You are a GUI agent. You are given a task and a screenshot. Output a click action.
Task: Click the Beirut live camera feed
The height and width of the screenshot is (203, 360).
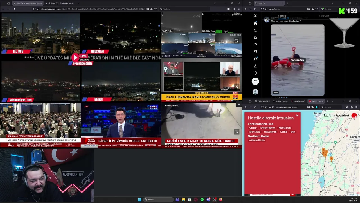pos(121,82)
